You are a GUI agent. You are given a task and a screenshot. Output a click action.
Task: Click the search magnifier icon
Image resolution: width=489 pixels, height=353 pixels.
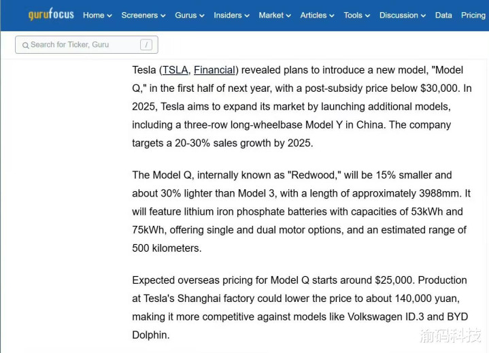pyautogui.click(x=26, y=45)
